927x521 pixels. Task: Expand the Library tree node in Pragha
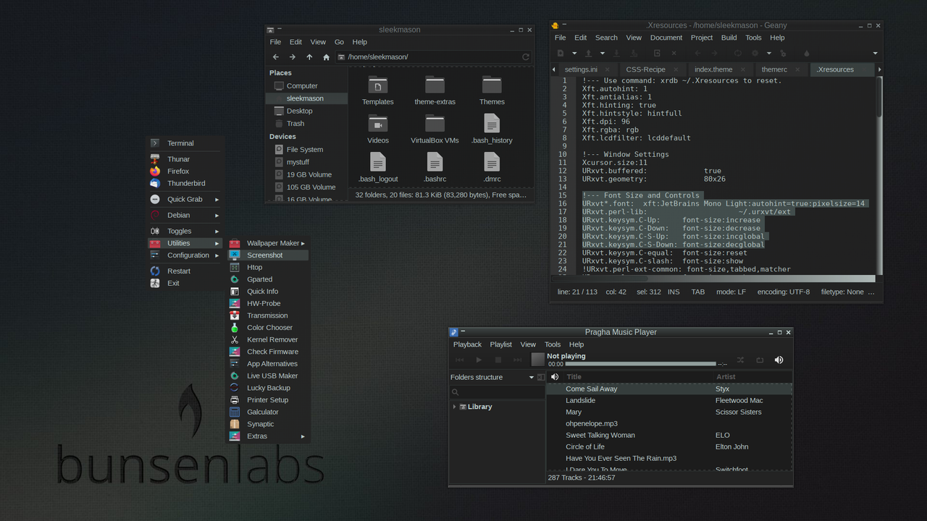(x=455, y=407)
